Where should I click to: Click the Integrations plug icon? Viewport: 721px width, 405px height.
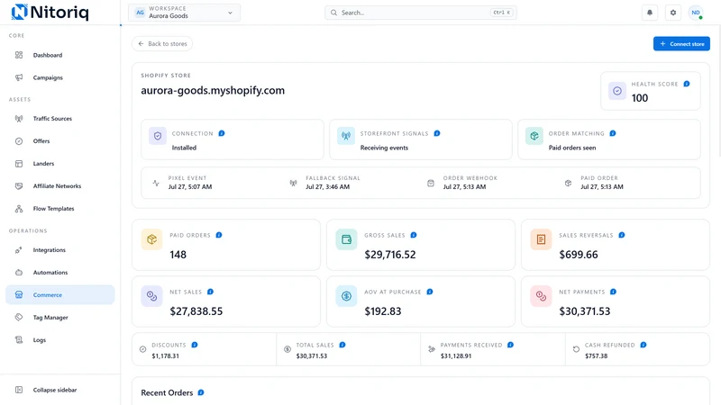[19, 250]
